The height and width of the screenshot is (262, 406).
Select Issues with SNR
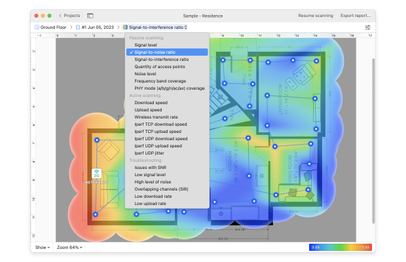[x=167, y=168]
